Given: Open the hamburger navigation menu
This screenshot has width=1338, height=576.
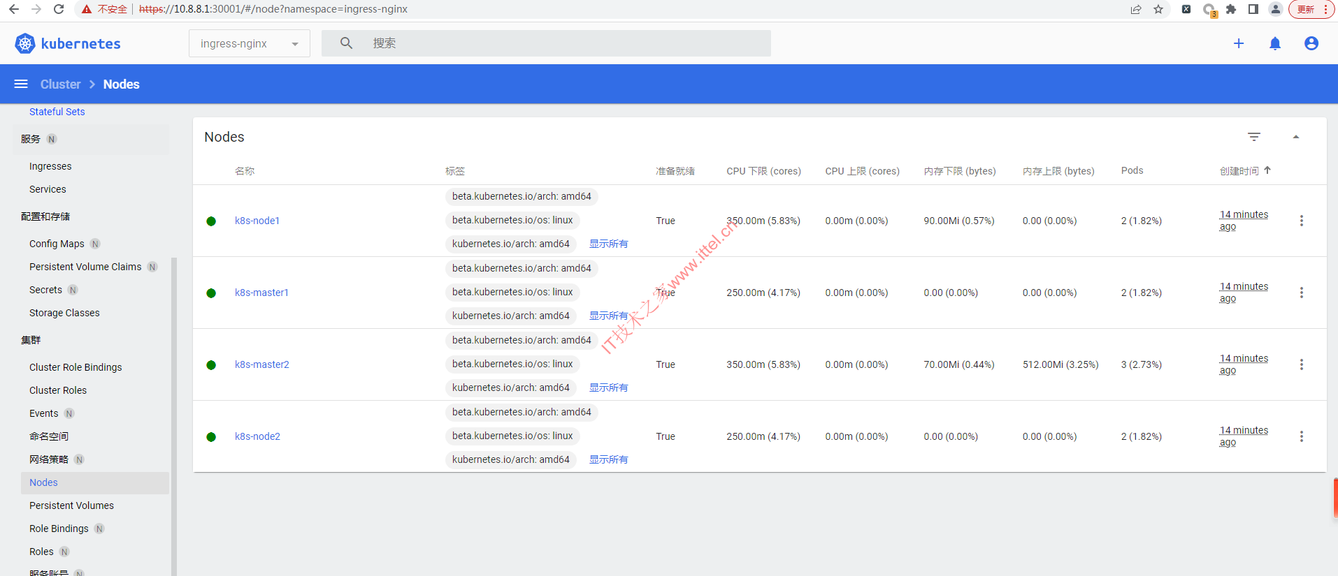Looking at the screenshot, I should [21, 84].
